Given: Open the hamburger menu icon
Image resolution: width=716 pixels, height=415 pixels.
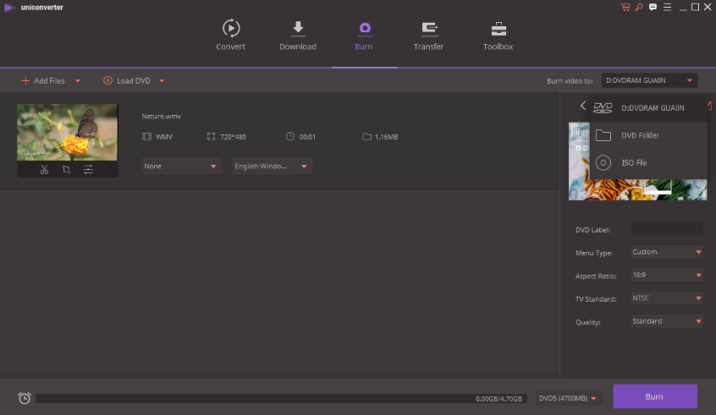Looking at the screenshot, I should 667,7.
